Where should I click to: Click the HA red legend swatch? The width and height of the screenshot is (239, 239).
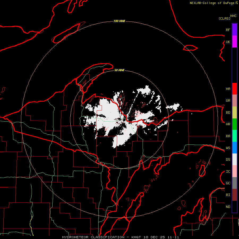tap(234, 89)
